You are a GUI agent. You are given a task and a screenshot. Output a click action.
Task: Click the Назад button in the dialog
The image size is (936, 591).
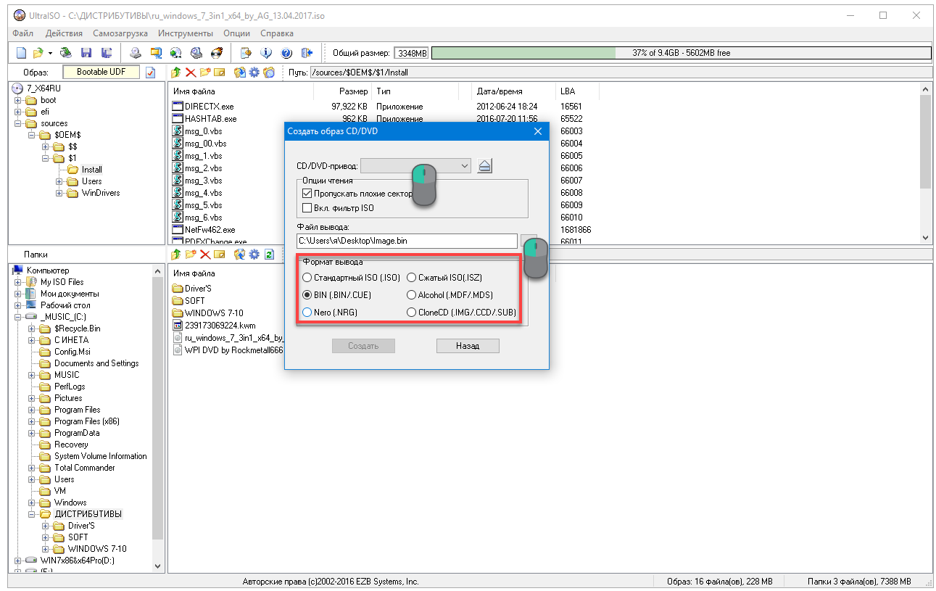click(x=468, y=346)
